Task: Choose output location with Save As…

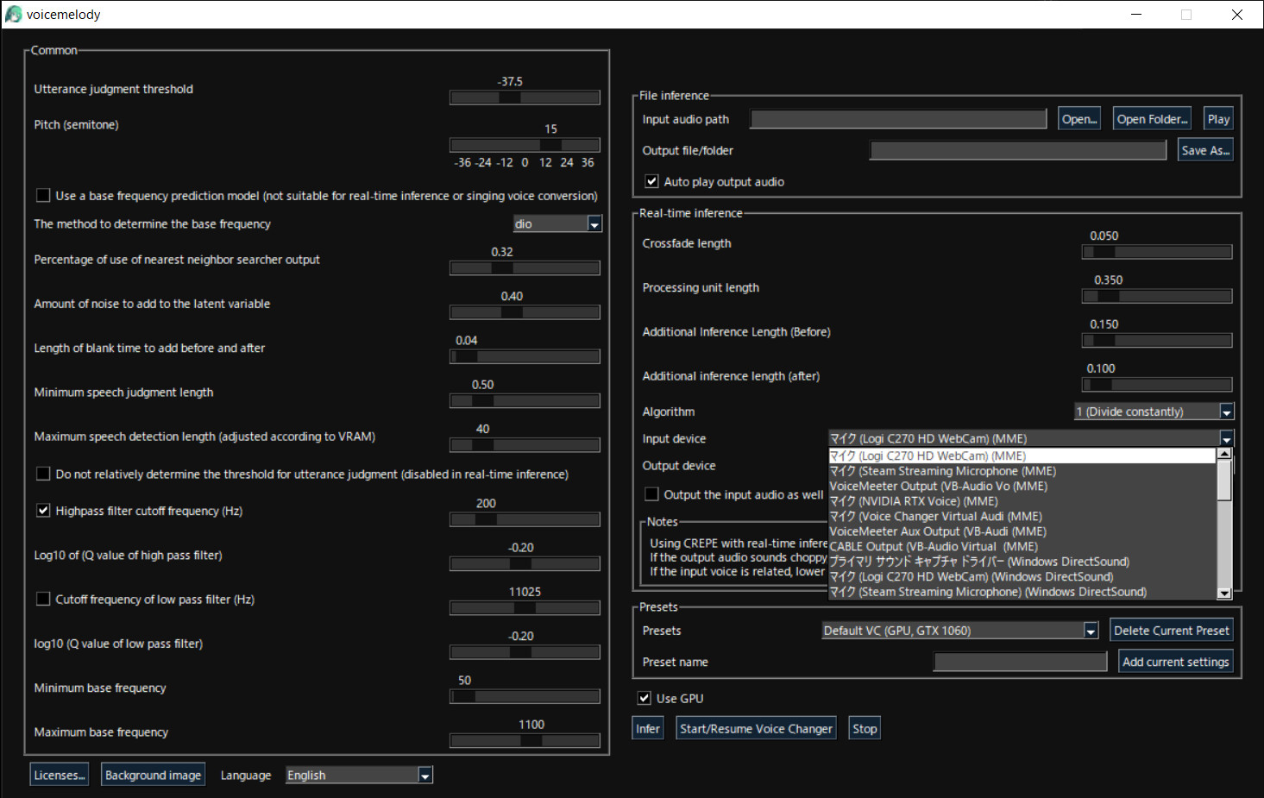Action: tap(1204, 149)
